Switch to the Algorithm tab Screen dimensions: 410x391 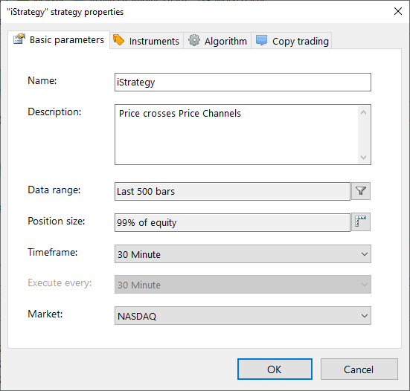coord(217,41)
